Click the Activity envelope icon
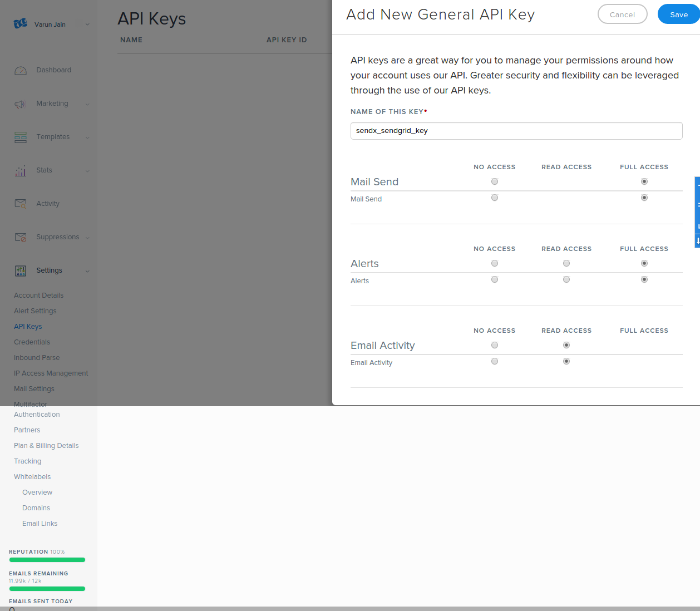Image resolution: width=700 pixels, height=611 pixels. pos(21,204)
